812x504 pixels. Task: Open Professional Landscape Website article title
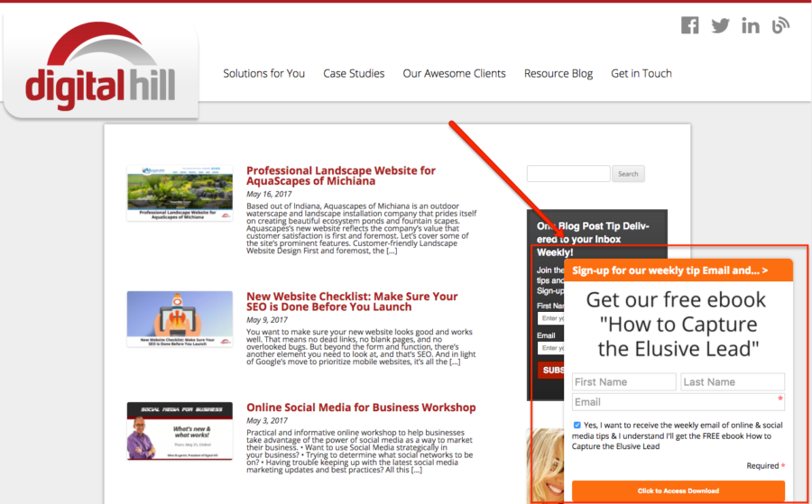click(340, 175)
